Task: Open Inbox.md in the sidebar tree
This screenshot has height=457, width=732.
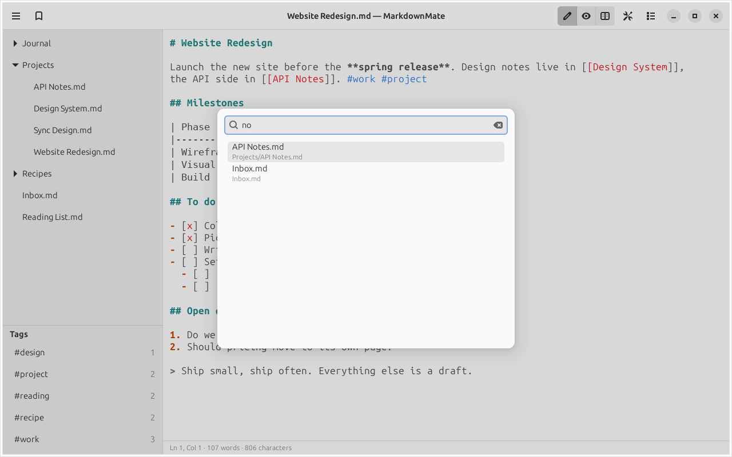Action: pos(83,195)
